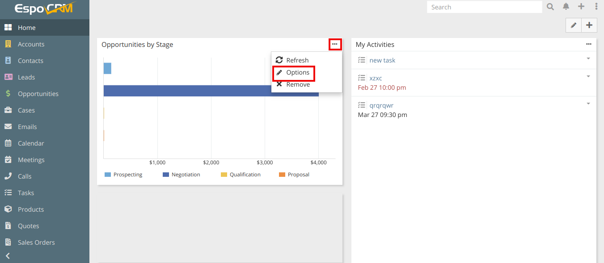Expand dropdown arrow for xzxc task

pos(588,76)
